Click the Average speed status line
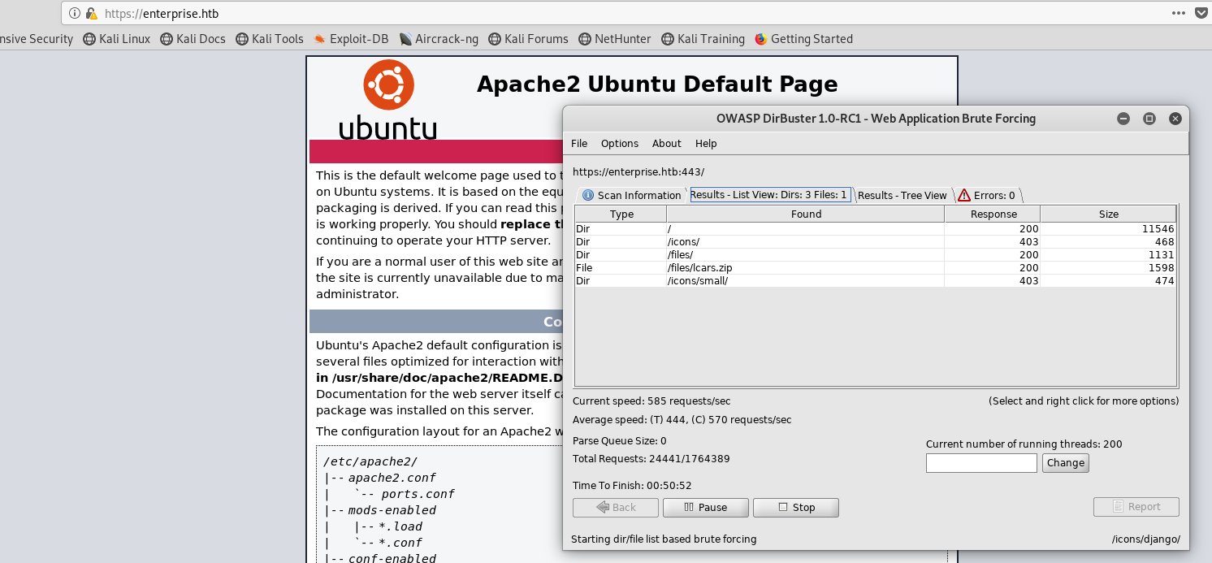The image size is (1212, 563). pyautogui.click(x=682, y=420)
